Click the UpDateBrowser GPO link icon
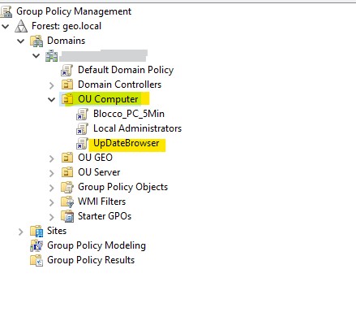 coord(82,143)
